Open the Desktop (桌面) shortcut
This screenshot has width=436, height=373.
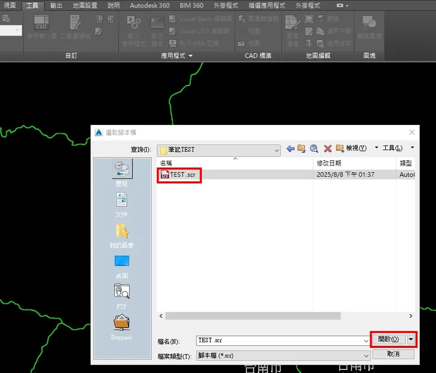[122, 267]
